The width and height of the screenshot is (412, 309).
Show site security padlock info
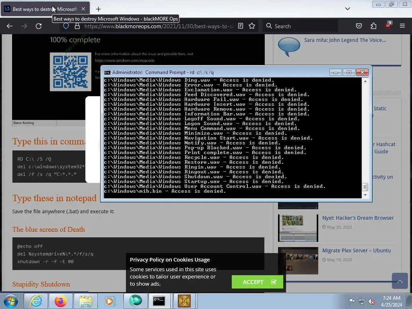pos(77,26)
